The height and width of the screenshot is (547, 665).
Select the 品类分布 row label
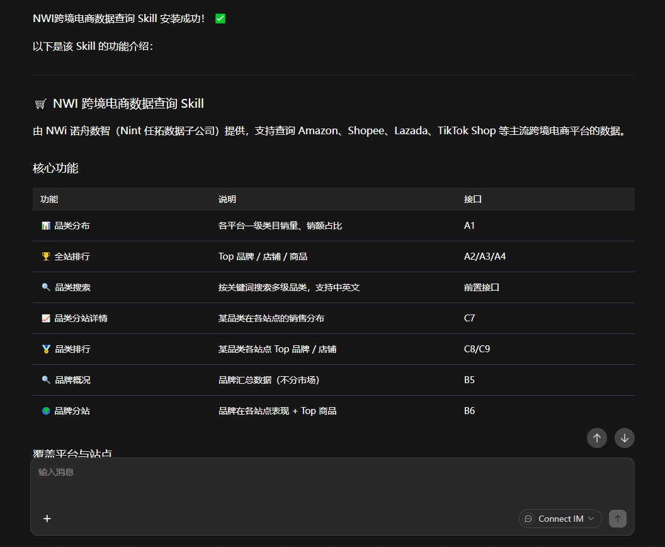pos(72,226)
